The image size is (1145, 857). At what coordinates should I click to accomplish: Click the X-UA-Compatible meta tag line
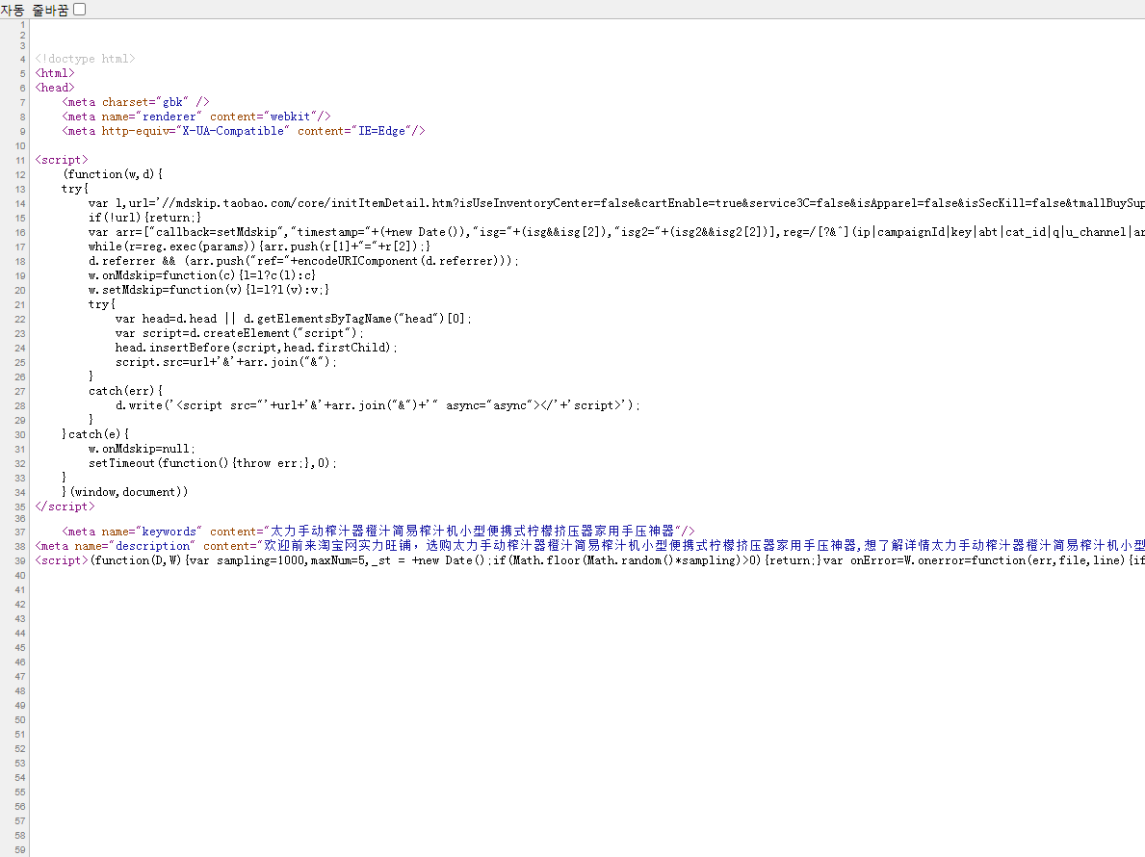244,131
